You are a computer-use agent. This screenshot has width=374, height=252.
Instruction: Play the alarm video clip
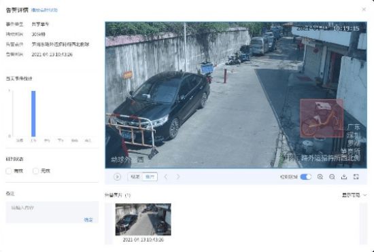(x=117, y=177)
